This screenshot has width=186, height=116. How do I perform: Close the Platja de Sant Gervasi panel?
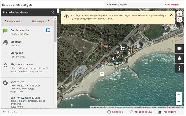[52, 12]
